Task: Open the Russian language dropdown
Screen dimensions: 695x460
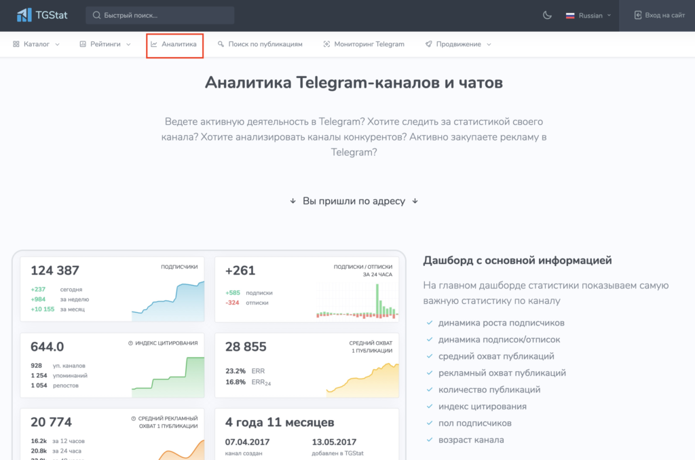Action: [588, 16]
